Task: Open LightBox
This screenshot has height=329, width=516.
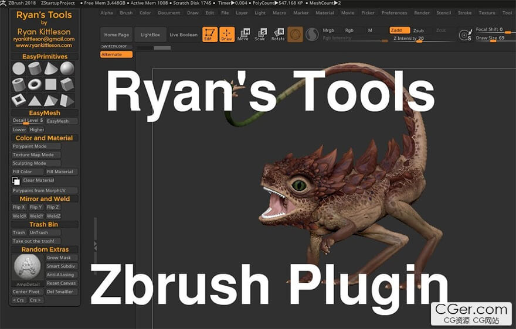Action: click(150, 35)
